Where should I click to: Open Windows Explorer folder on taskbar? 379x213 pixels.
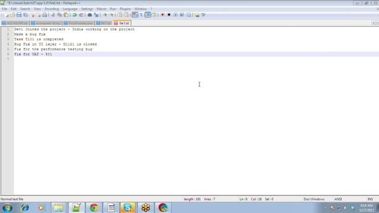[x=59, y=208]
